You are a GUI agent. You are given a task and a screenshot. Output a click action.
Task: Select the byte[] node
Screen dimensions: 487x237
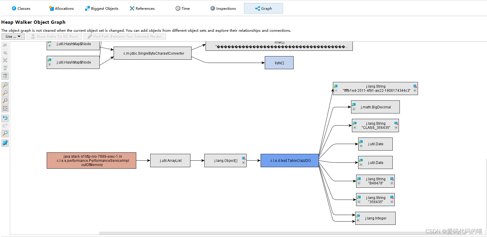pos(279,63)
